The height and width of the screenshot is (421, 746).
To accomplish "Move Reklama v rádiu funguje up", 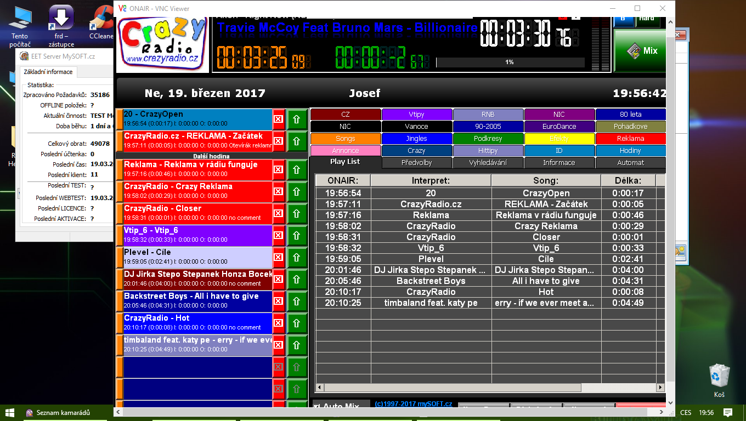I will (297, 170).
